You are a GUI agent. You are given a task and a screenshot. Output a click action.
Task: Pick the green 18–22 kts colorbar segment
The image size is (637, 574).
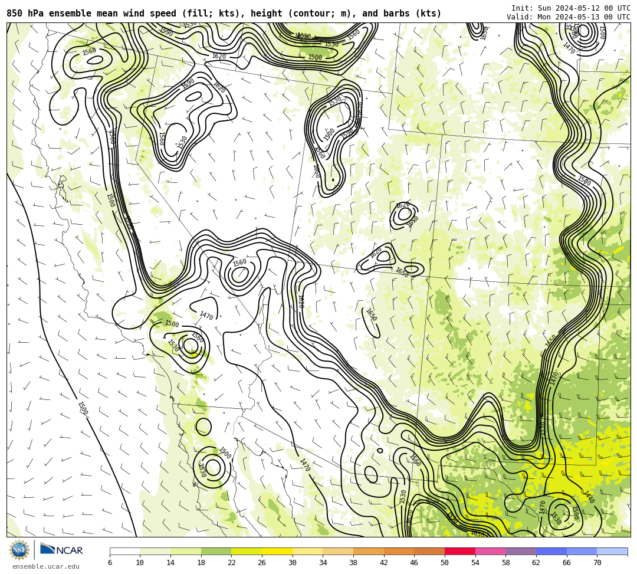click(216, 551)
